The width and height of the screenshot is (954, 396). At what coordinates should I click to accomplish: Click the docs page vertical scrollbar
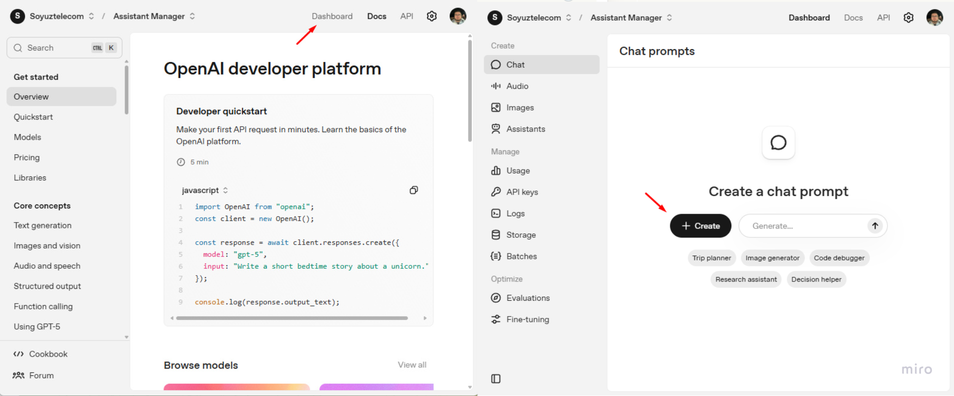(470, 91)
